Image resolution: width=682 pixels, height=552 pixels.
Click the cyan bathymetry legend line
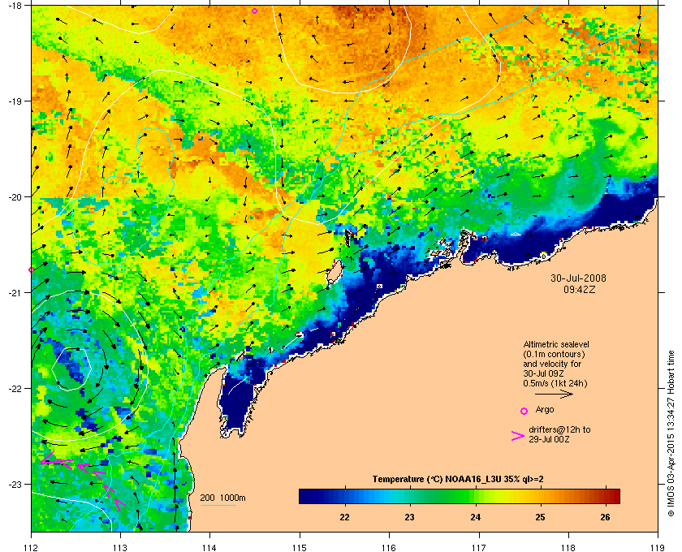click(218, 505)
